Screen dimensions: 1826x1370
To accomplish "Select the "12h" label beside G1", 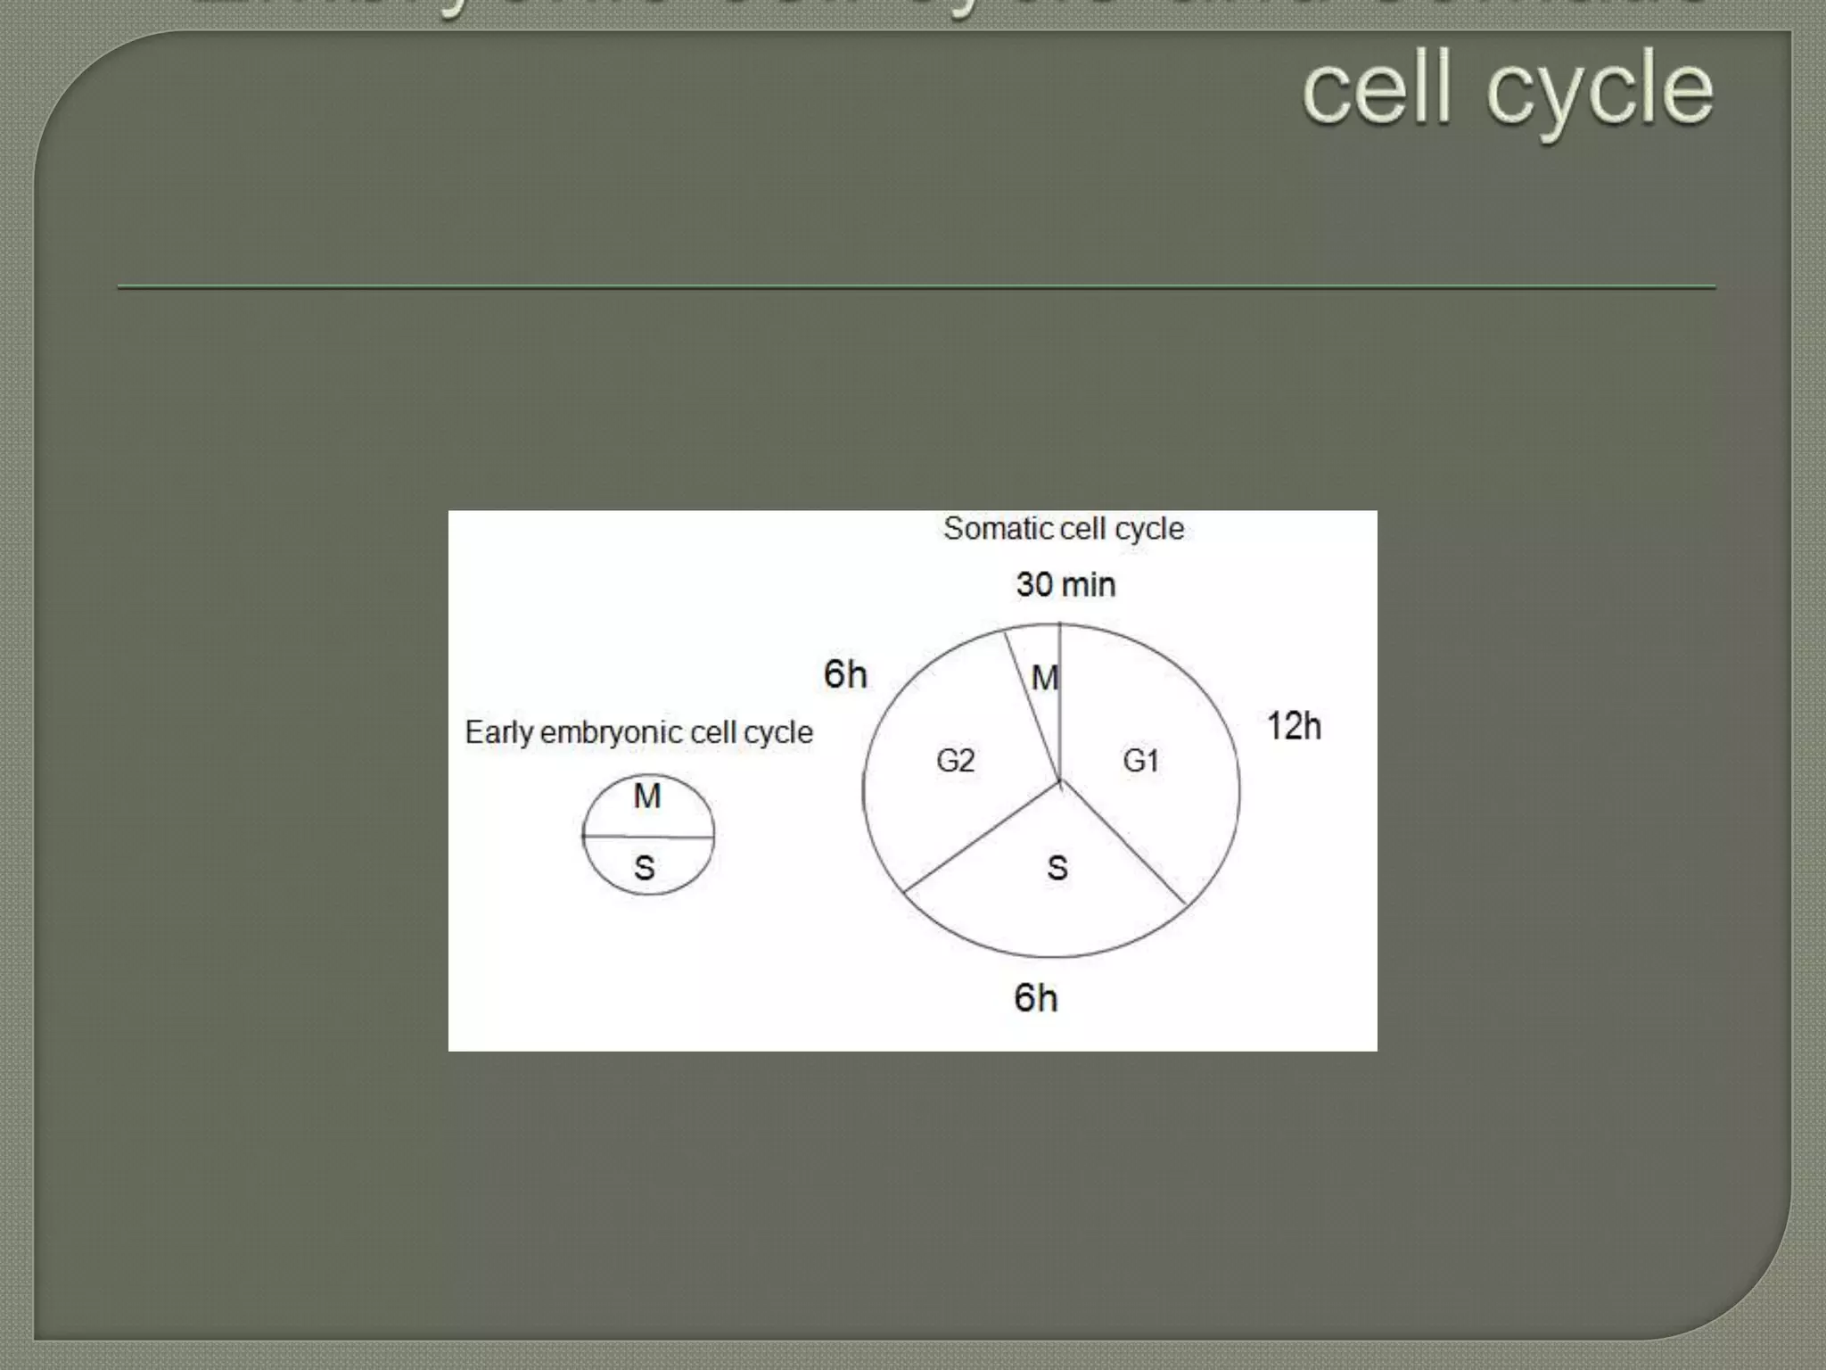I will (x=1294, y=727).
